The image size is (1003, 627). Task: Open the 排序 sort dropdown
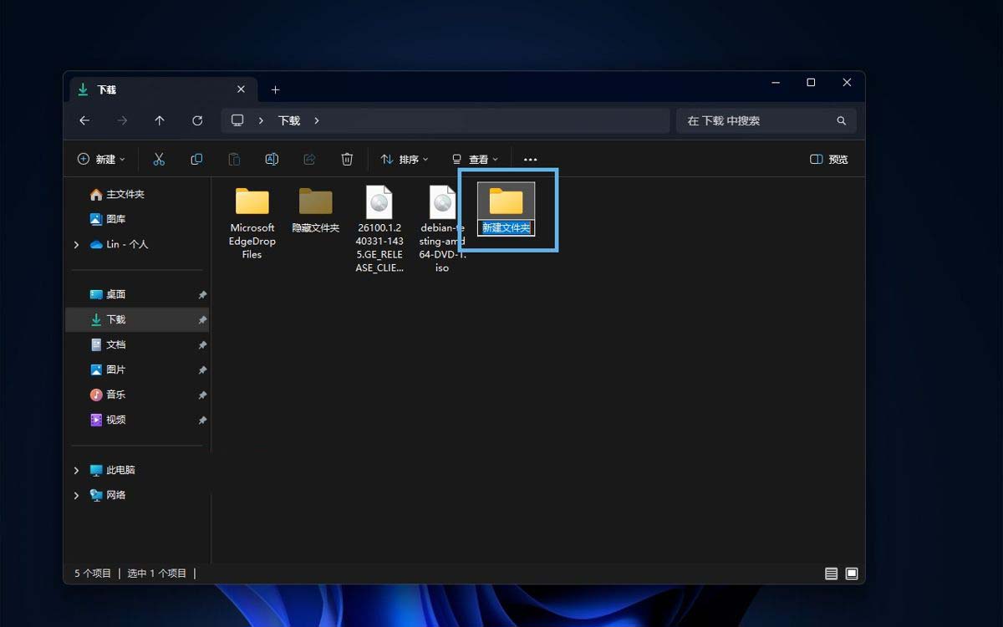[405, 159]
